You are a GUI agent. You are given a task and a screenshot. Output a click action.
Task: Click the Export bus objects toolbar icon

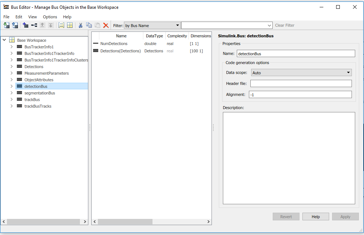click(x=15, y=25)
